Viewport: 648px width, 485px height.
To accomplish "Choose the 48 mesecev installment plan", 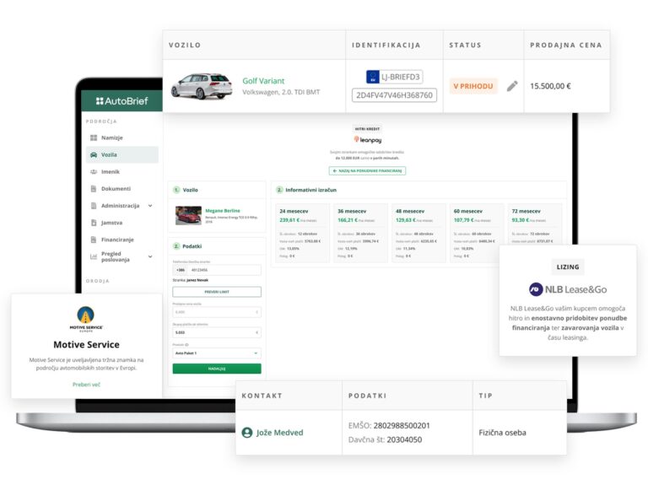I will click(417, 232).
